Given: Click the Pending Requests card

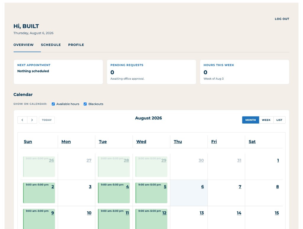Looking at the screenshot, I should click(151, 72).
